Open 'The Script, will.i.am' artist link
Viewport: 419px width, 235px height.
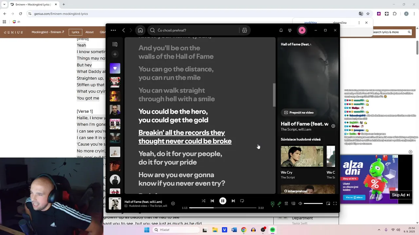[296, 130]
